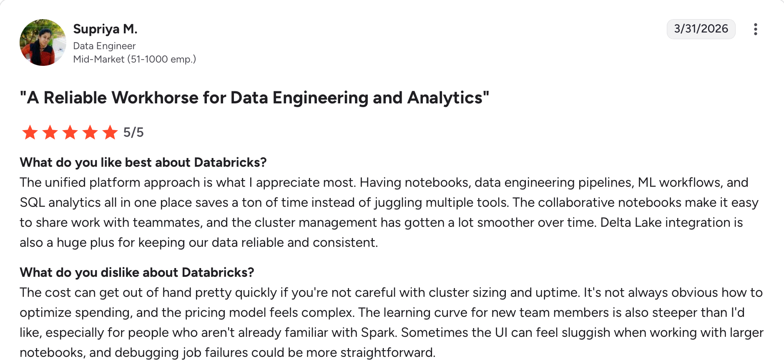
Task: Click Supriya M.'s profile photo
Action: point(43,43)
